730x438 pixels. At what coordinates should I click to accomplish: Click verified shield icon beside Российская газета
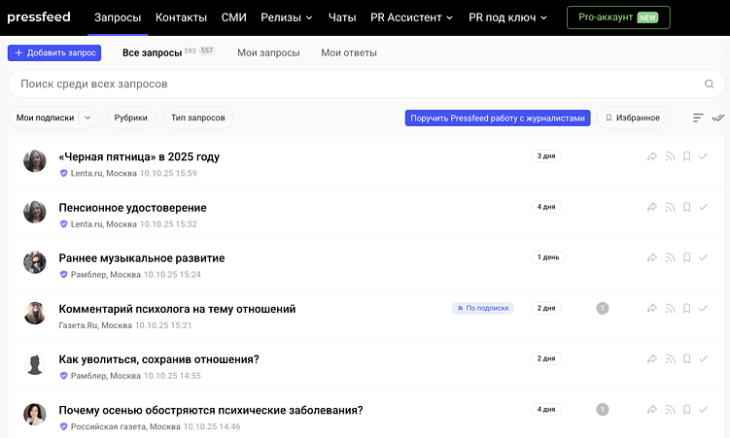pos(64,426)
